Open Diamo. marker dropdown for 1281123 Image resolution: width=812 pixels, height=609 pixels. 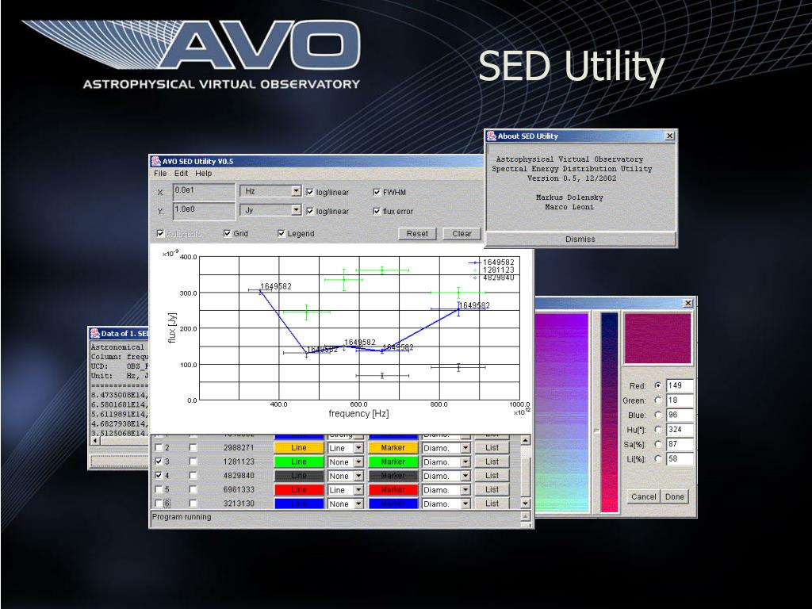(x=465, y=462)
